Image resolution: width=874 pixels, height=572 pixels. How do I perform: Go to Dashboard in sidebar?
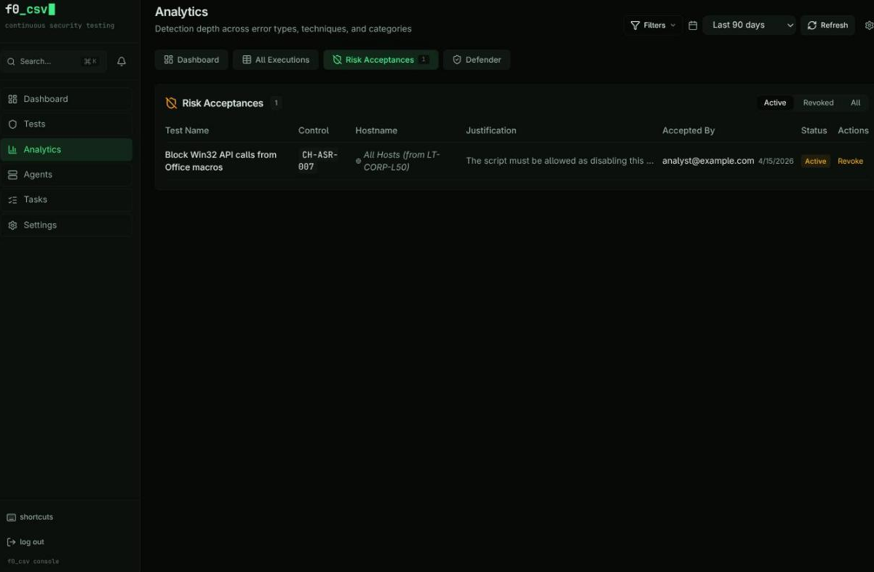tap(66, 99)
